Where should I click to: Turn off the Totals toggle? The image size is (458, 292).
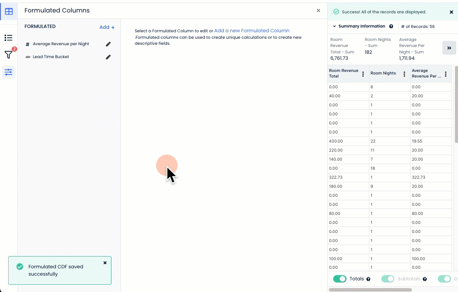click(x=340, y=279)
